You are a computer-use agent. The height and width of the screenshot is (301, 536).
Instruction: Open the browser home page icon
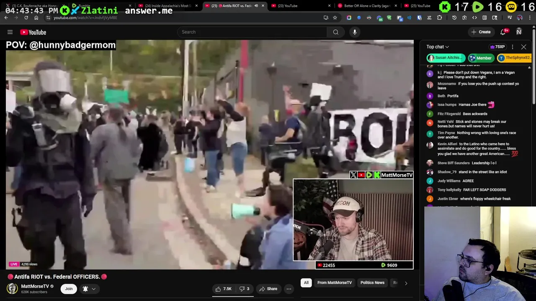(36, 18)
